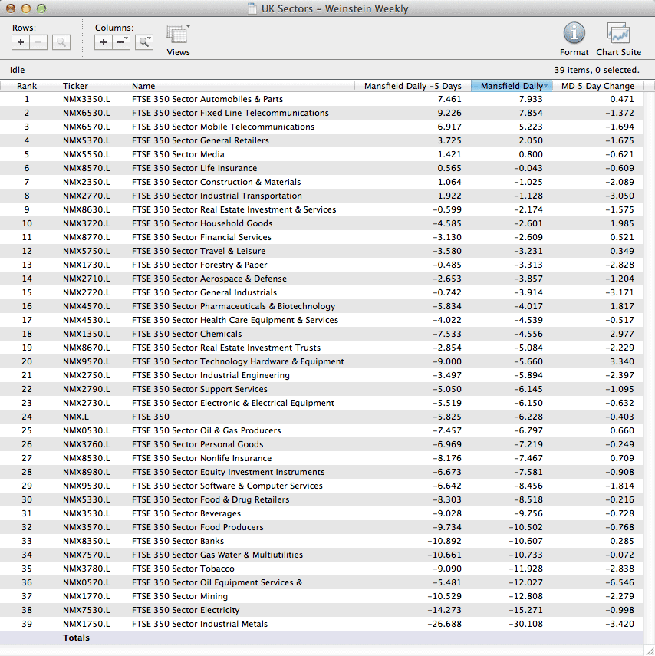Open the Format info panel
The width and height of the screenshot is (655, 656).
pos(574,34)
